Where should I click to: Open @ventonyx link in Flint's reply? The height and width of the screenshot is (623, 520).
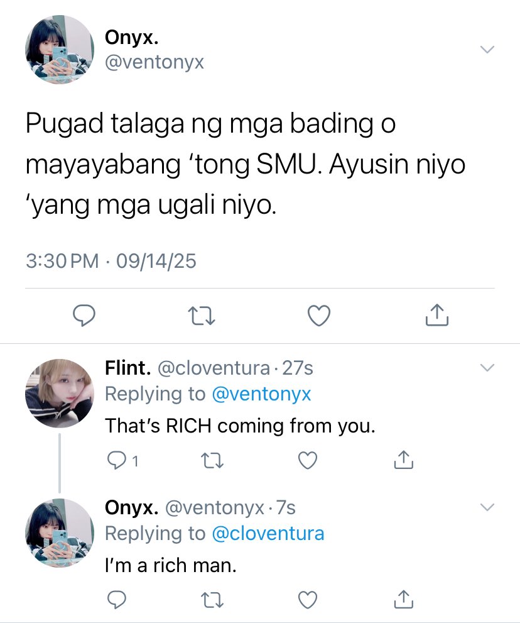pos(262,394)
